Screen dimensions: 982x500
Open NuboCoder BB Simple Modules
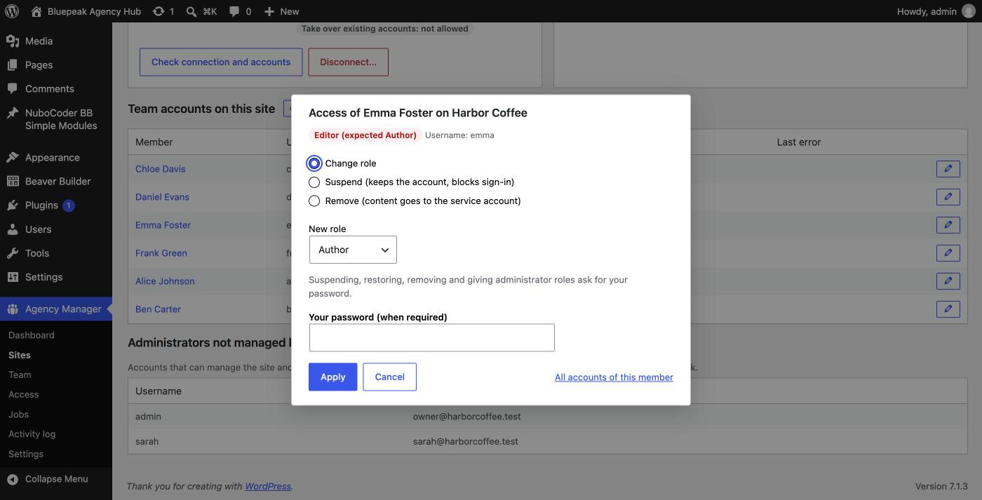61,119
